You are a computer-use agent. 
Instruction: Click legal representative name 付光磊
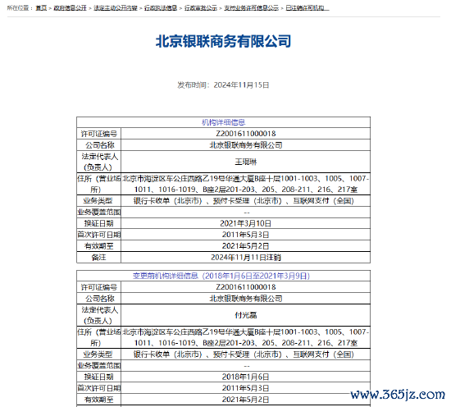246,315
